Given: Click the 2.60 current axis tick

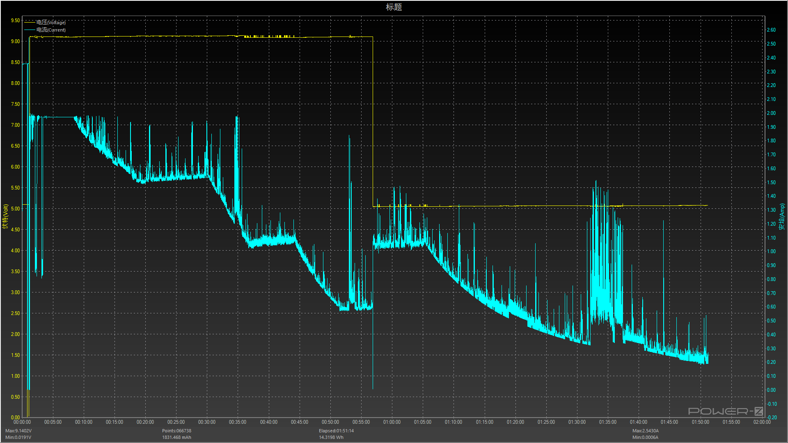Looking at the screenshot, I should point(771,30).
